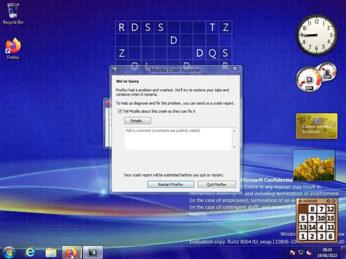This screenshot has width=346, height=259.
Task: Click puzzle tile 12
Action: pyautogui.click(x=330, y=209)
